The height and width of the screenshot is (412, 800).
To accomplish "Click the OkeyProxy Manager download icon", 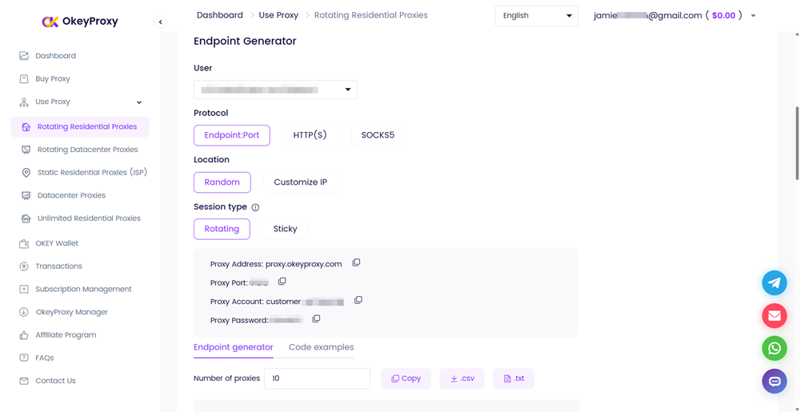I will coord(23,312).
